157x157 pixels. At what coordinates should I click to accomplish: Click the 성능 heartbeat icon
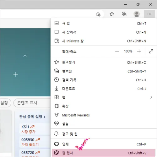click(57, 124)
